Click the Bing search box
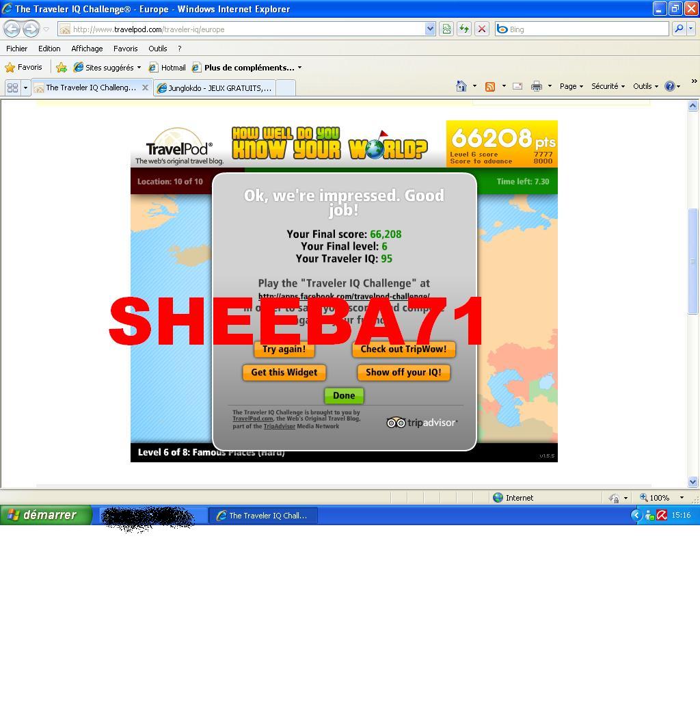 [x=582, y=29]
